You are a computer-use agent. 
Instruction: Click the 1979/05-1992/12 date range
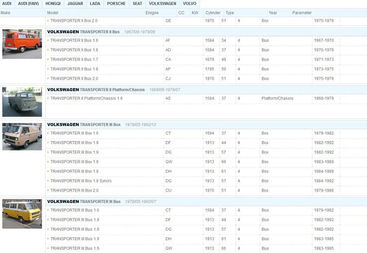(x=141, y=125)
